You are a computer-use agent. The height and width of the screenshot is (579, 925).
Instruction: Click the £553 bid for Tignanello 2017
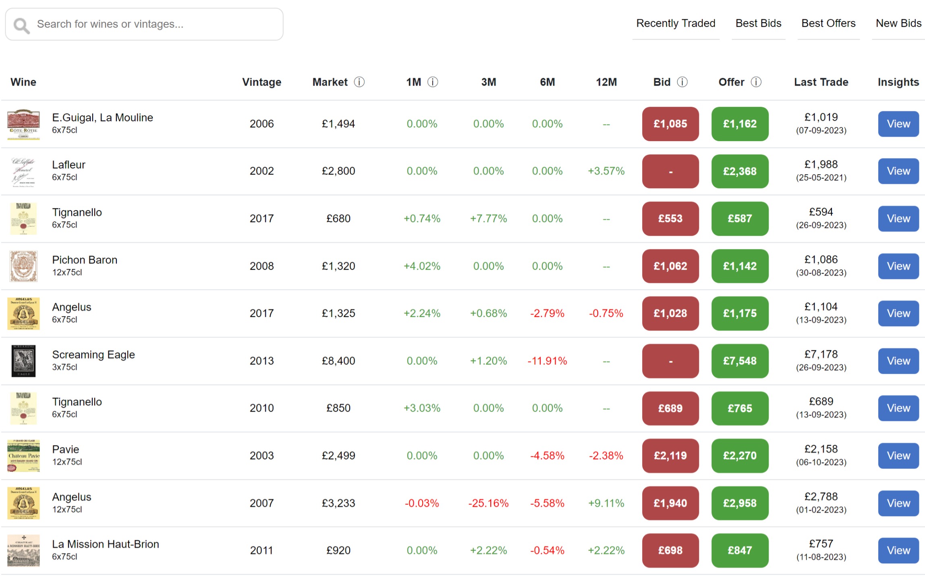tap(670, 219)
